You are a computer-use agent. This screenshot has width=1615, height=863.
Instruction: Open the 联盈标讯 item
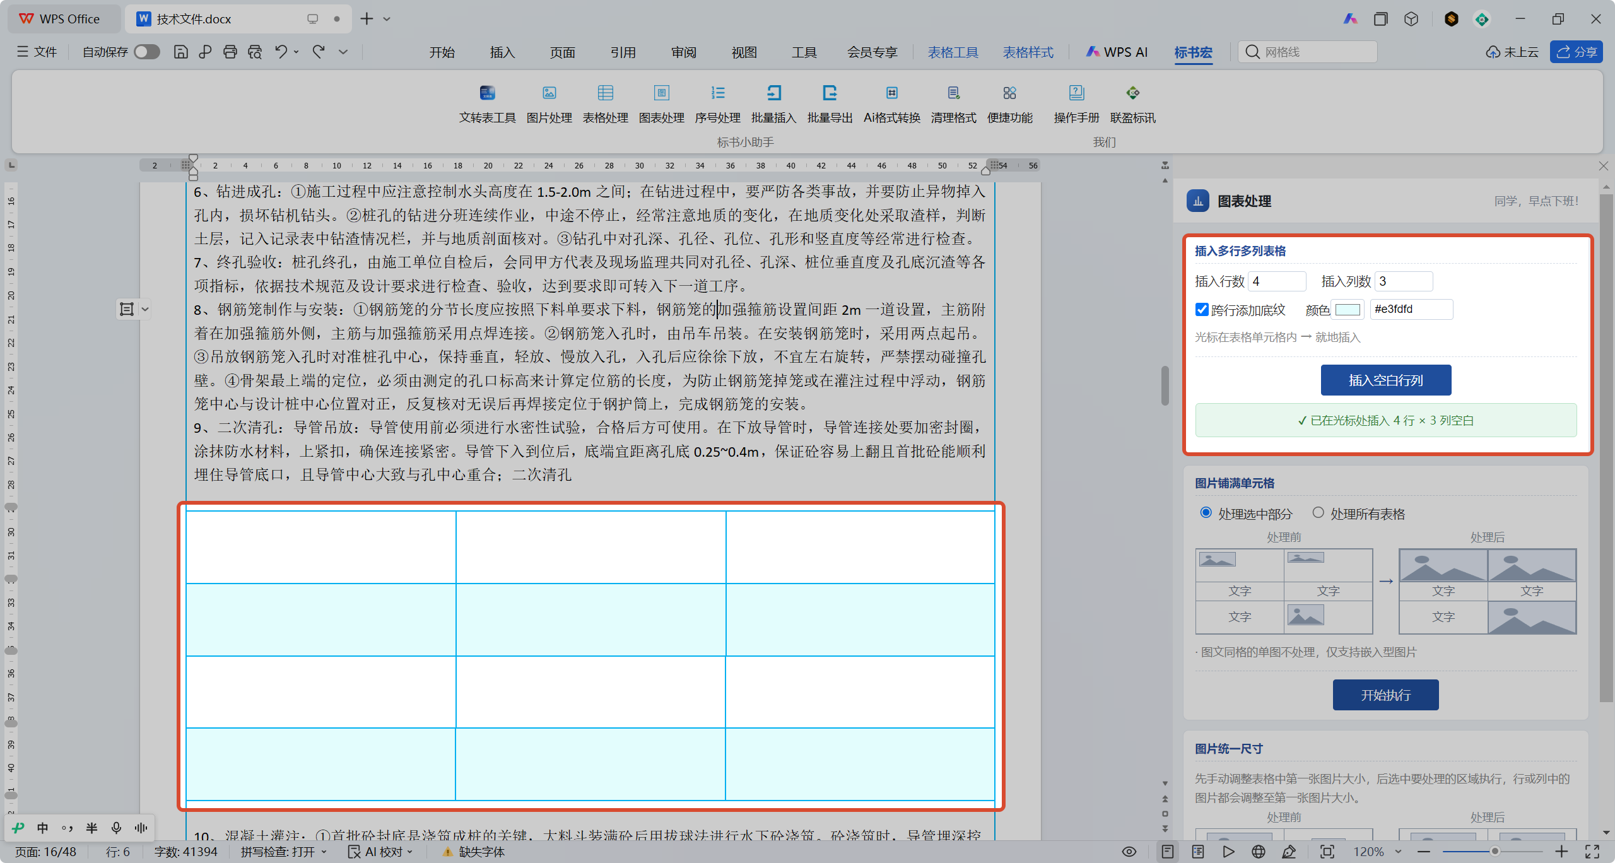tap(1132, 104)
